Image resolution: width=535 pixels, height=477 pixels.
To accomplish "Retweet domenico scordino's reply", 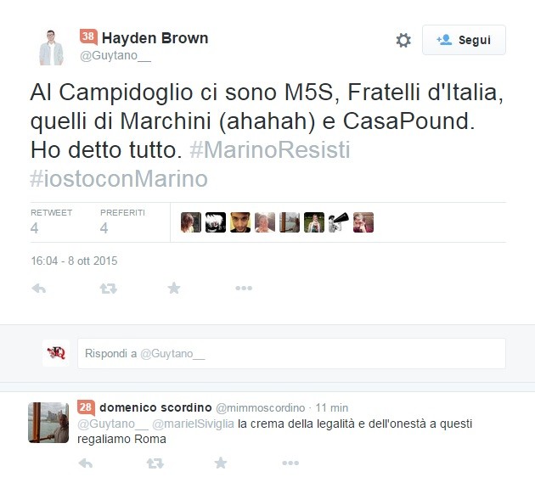I will tap(155, 463).
